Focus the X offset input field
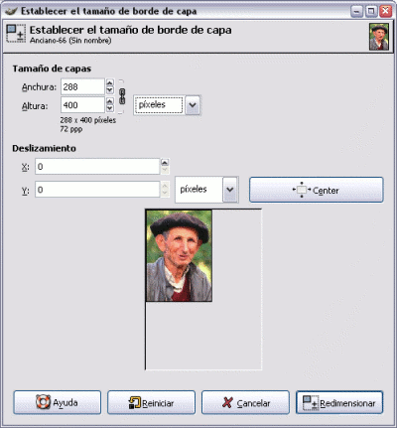The width and height of the screenshot is (397, 428). [x=97, y=167]
